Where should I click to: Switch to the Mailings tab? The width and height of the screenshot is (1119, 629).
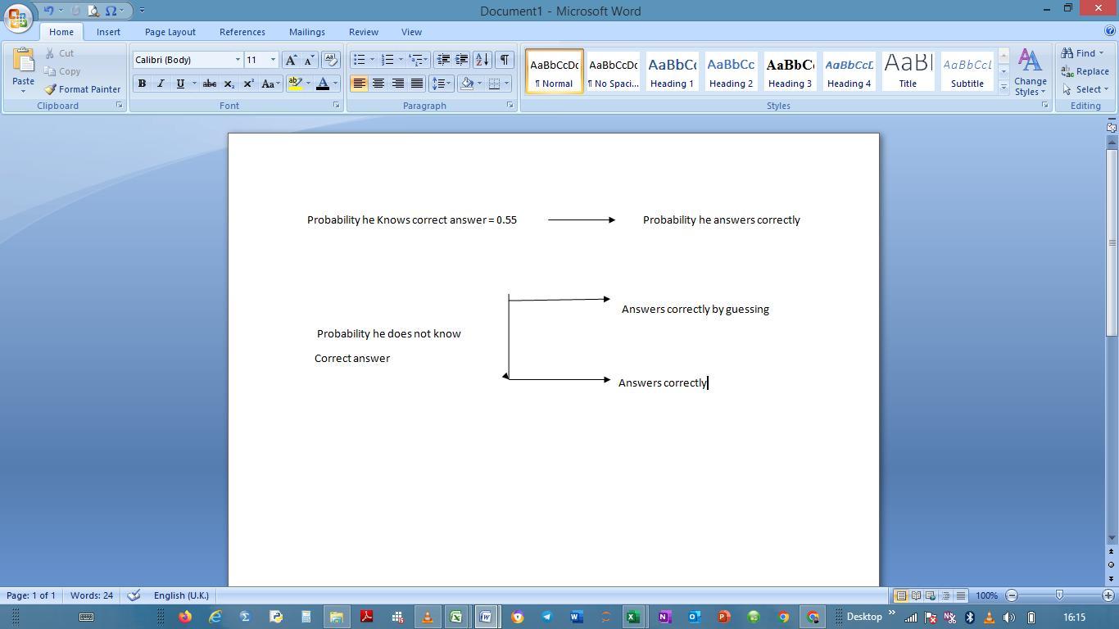[307, 32]
